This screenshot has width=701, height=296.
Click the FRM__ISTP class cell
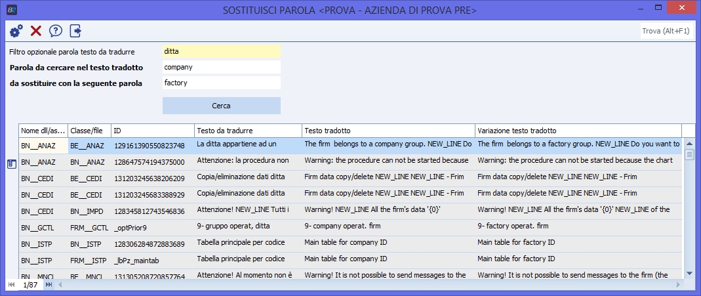point(89,260)
